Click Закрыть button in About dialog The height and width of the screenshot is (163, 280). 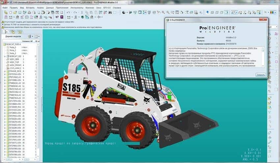pos(261,75)
